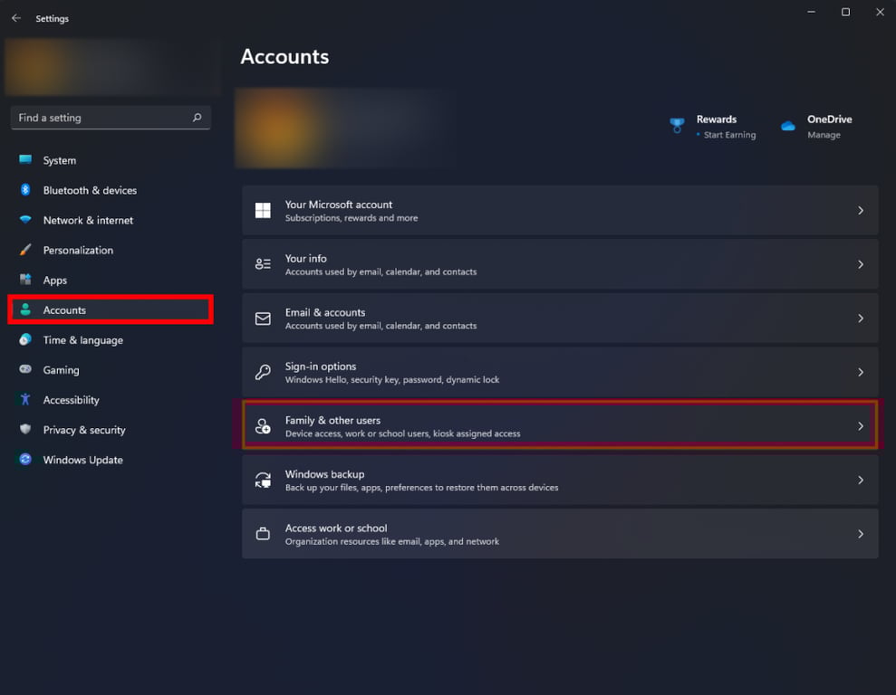Image resolution: width=896 pixels, height=695 pixels.
Task: Select Accounts in the sidebar
Action: point(64,309)
